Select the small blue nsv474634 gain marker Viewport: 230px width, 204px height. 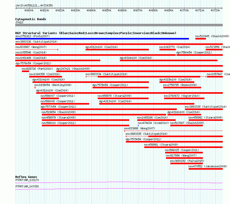138,125
